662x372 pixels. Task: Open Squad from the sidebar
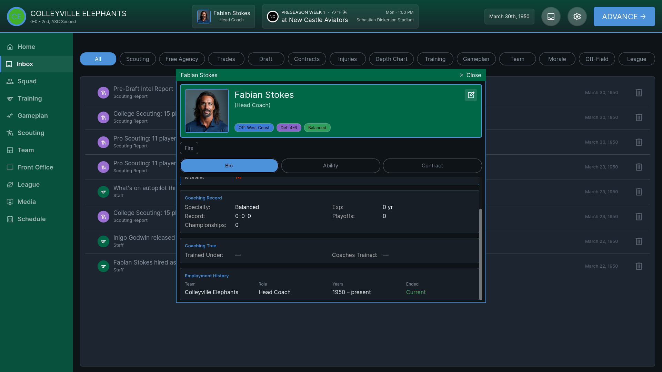click(x=37, y=81)
